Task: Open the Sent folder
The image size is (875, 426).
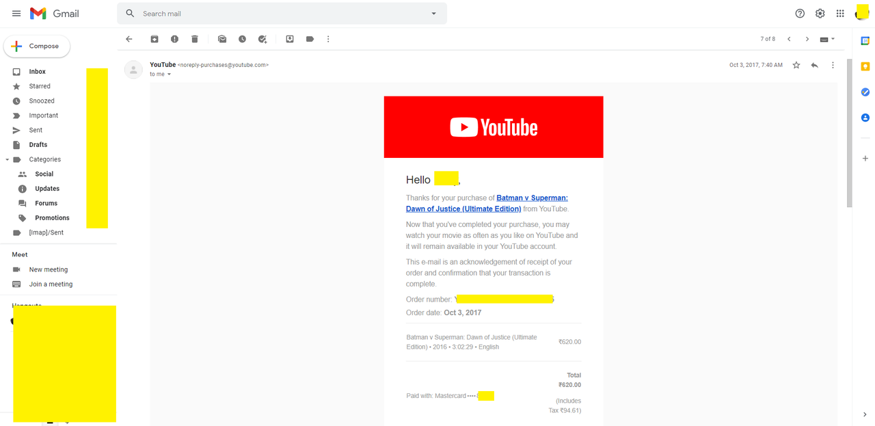Action: point(36,130)
